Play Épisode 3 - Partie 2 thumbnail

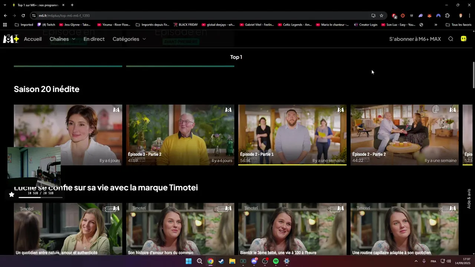click(180, 135)
